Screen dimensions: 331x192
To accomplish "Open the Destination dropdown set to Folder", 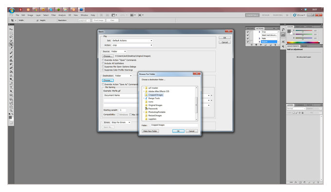I will point(123,76).
